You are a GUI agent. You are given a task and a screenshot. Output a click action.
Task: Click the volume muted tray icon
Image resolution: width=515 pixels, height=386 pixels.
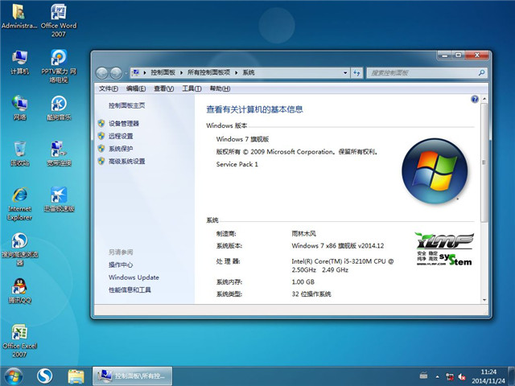tap(462, 376)
